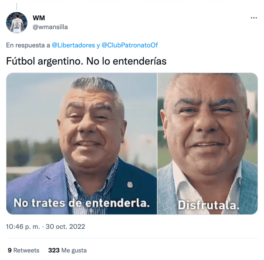This screenshot has height=260, width=264.
Task: Click the thread connector line above avatar
Action: coord(17,6)
